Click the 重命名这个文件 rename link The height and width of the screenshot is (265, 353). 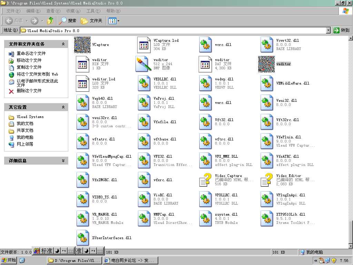31,53
